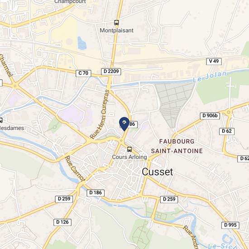This screenshot has height=249, width=249.
Task: Click the D 62 road shield
Action: point(227,131)
